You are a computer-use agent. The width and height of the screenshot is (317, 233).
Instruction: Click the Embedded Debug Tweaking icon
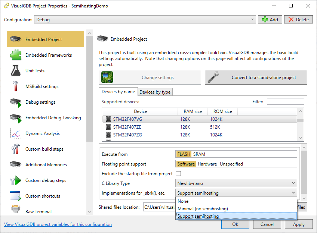point(16,118)
